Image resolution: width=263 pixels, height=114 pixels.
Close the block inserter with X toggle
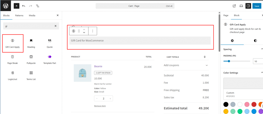coord(16,6)
